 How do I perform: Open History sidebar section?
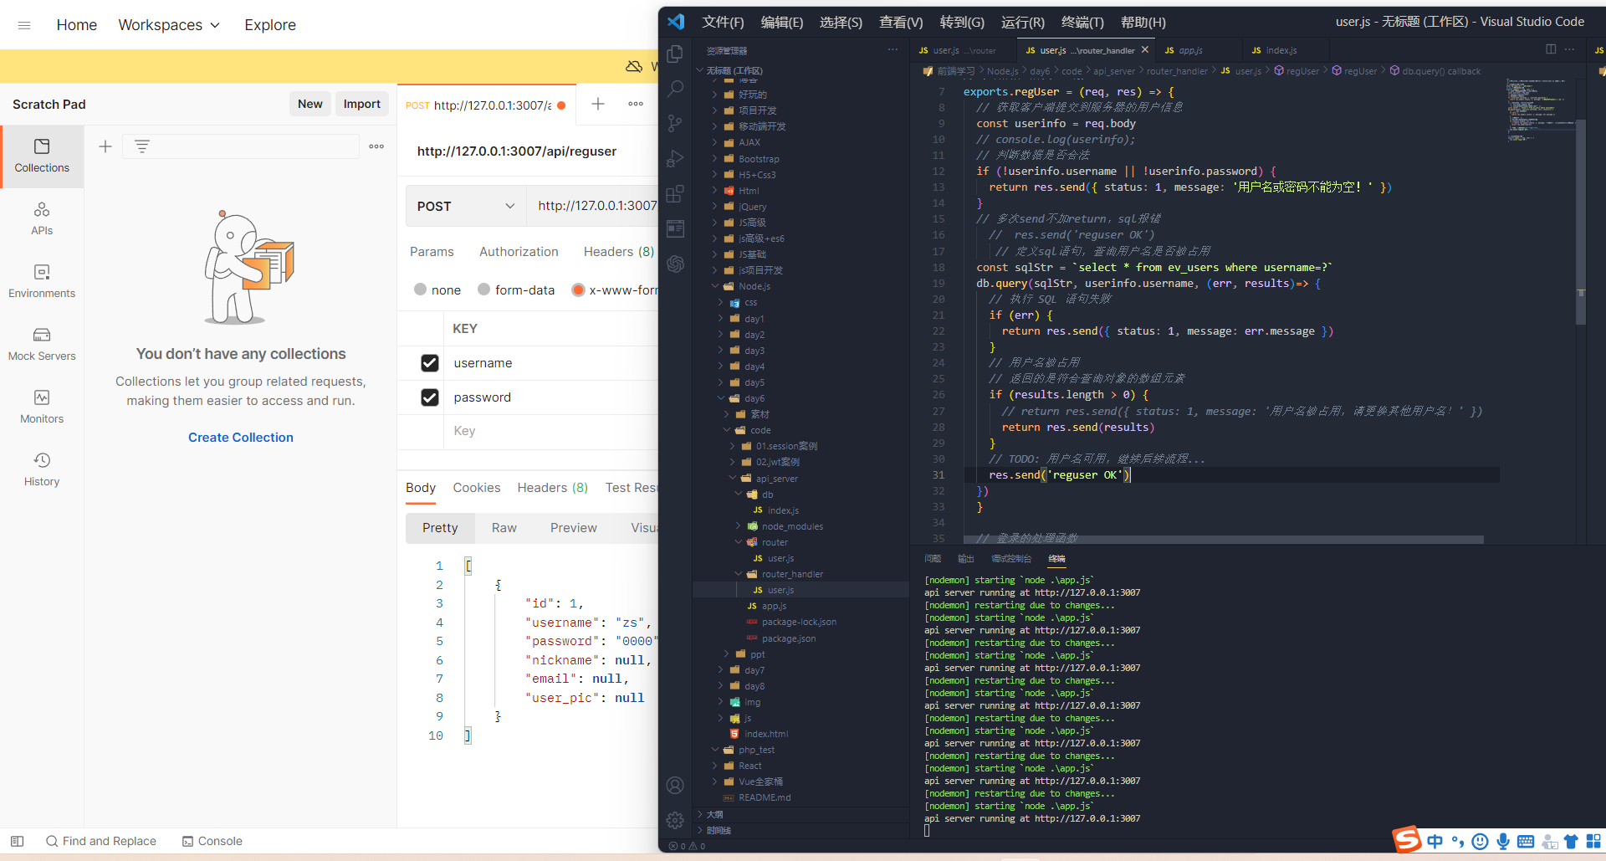point(42,470)
